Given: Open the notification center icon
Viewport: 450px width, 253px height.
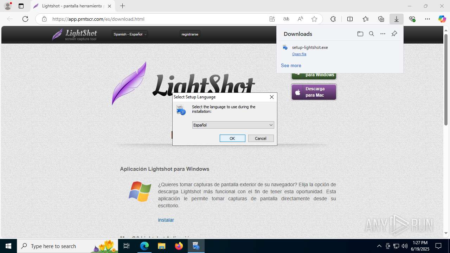Looking at the screenshot, I should [x=438, y=246].
